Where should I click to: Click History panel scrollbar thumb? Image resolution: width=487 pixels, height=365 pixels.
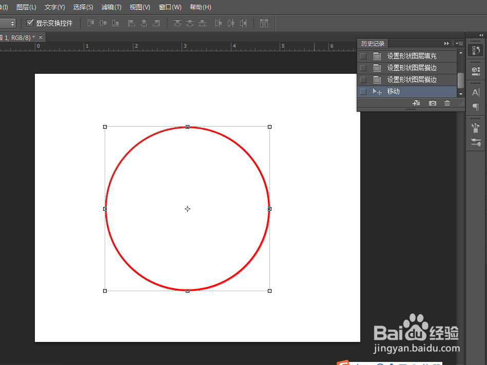tap(461, 80)
